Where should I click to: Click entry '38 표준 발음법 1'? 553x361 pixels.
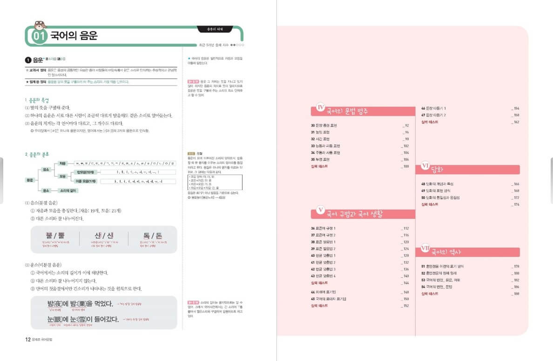pos(360,242)
